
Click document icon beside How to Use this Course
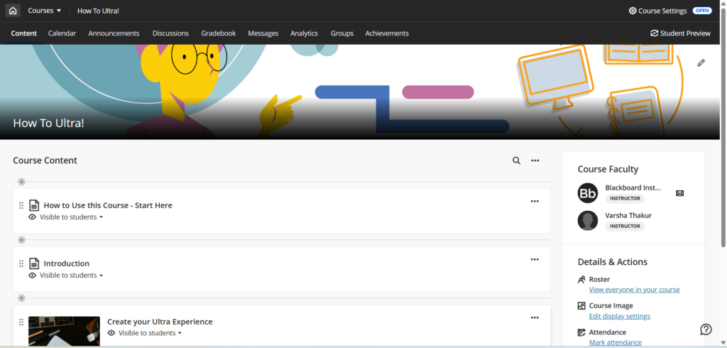point(34,205)
